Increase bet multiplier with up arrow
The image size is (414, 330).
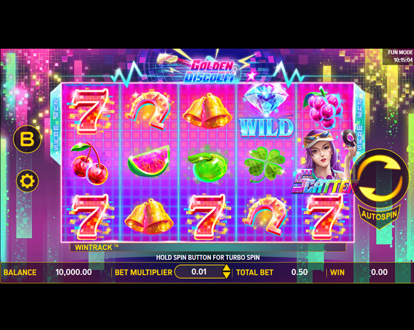point(226,267)
